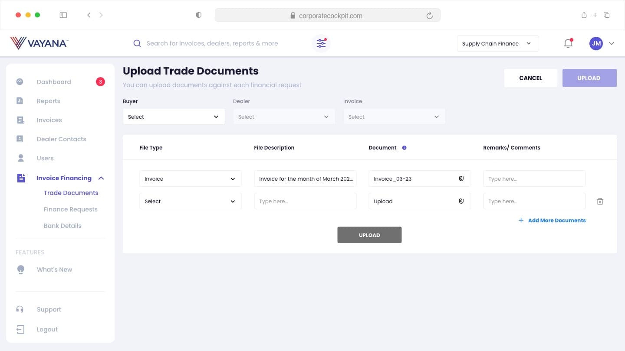Select Finance Requests submenu item
The height and width of the screenshot is (351, 625).
(x=71, y=209)
